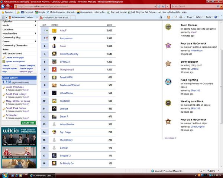Open Rules in the wiki sidebar

pyautogui.click(x=6, y=49)
